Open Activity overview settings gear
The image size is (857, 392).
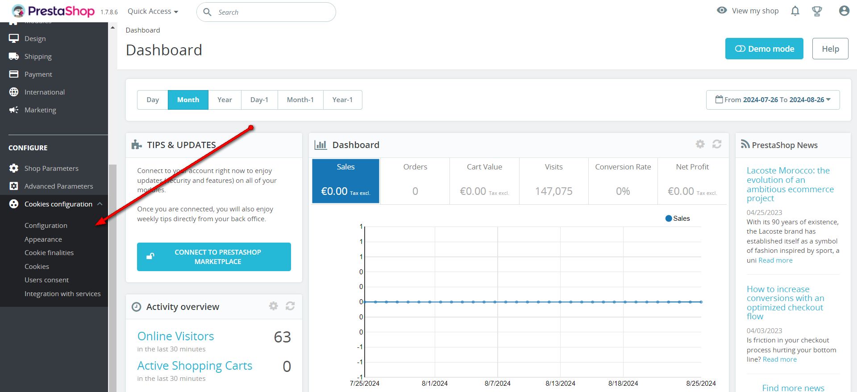274,306
